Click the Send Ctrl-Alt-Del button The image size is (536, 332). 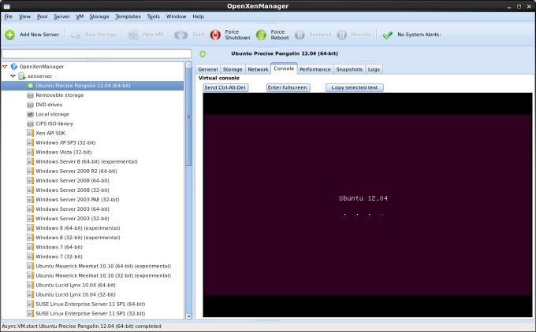coord(225,87)
